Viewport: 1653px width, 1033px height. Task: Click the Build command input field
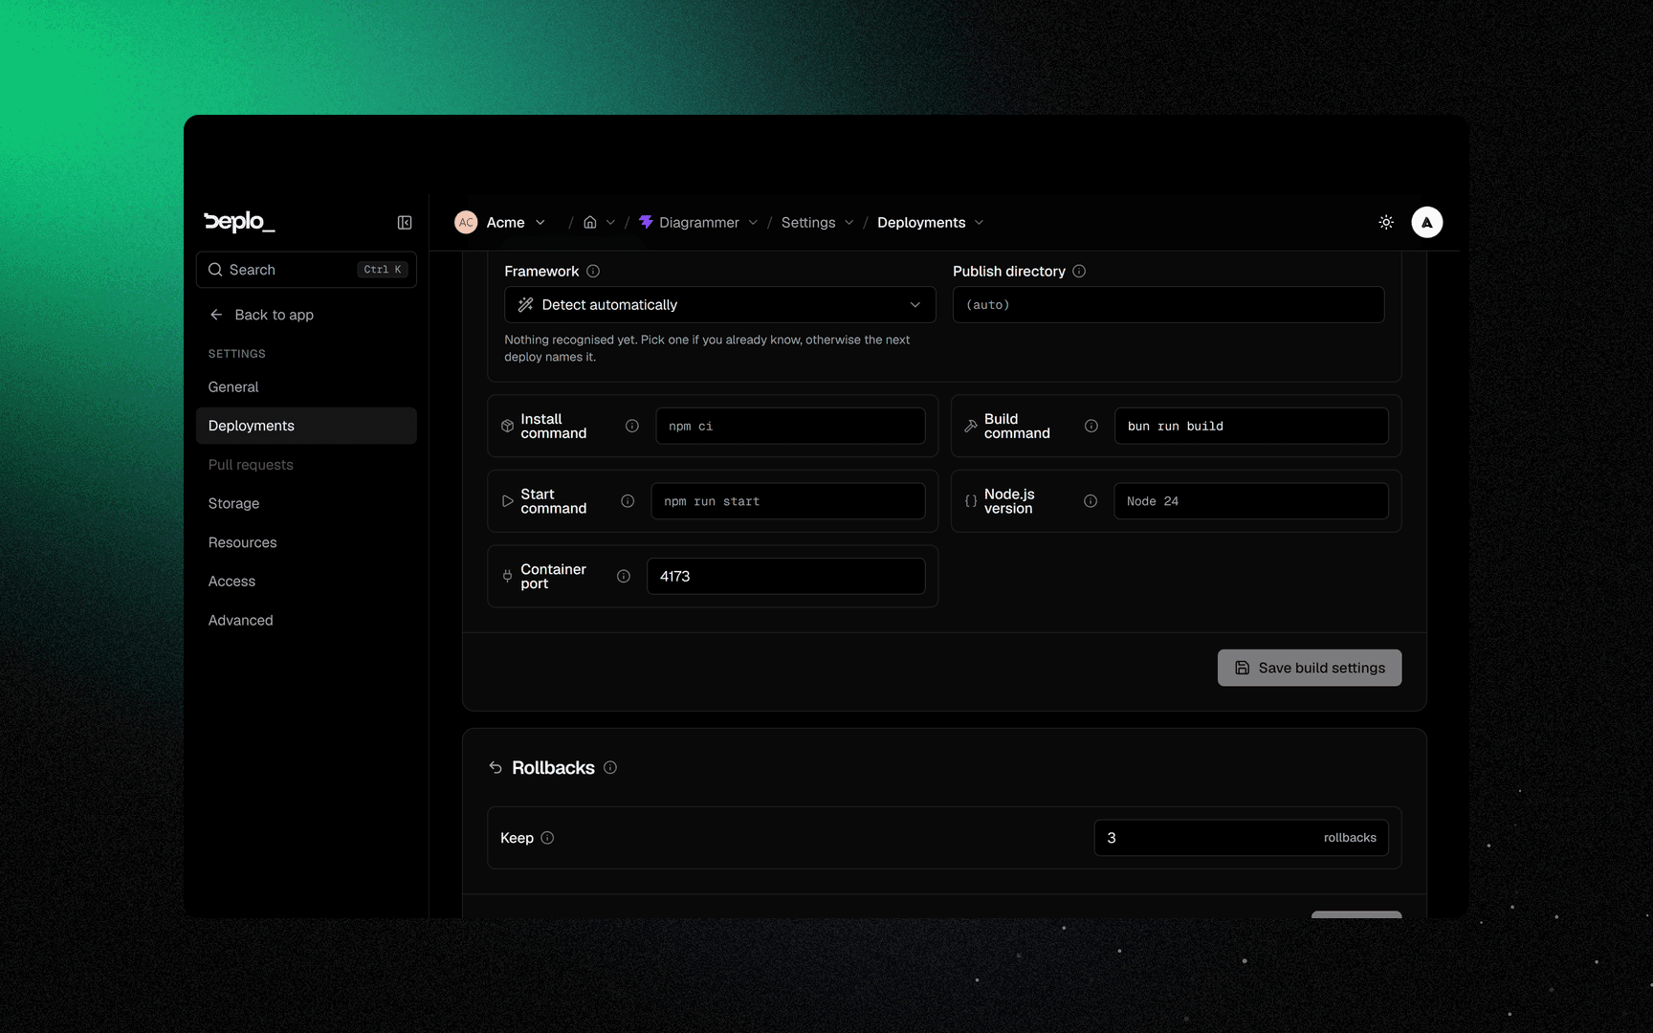1251,426
